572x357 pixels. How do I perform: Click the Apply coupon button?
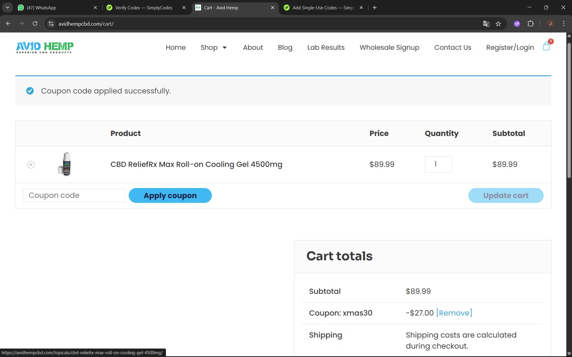[170, 196]
